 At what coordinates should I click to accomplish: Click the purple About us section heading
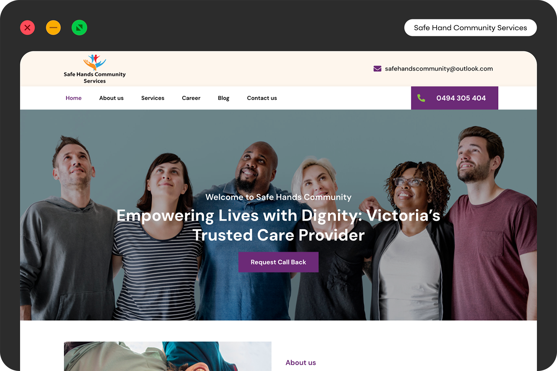pos(301,363)
